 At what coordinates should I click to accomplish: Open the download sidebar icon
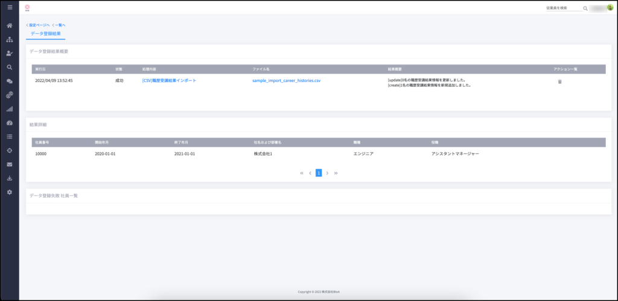[10, 178]
